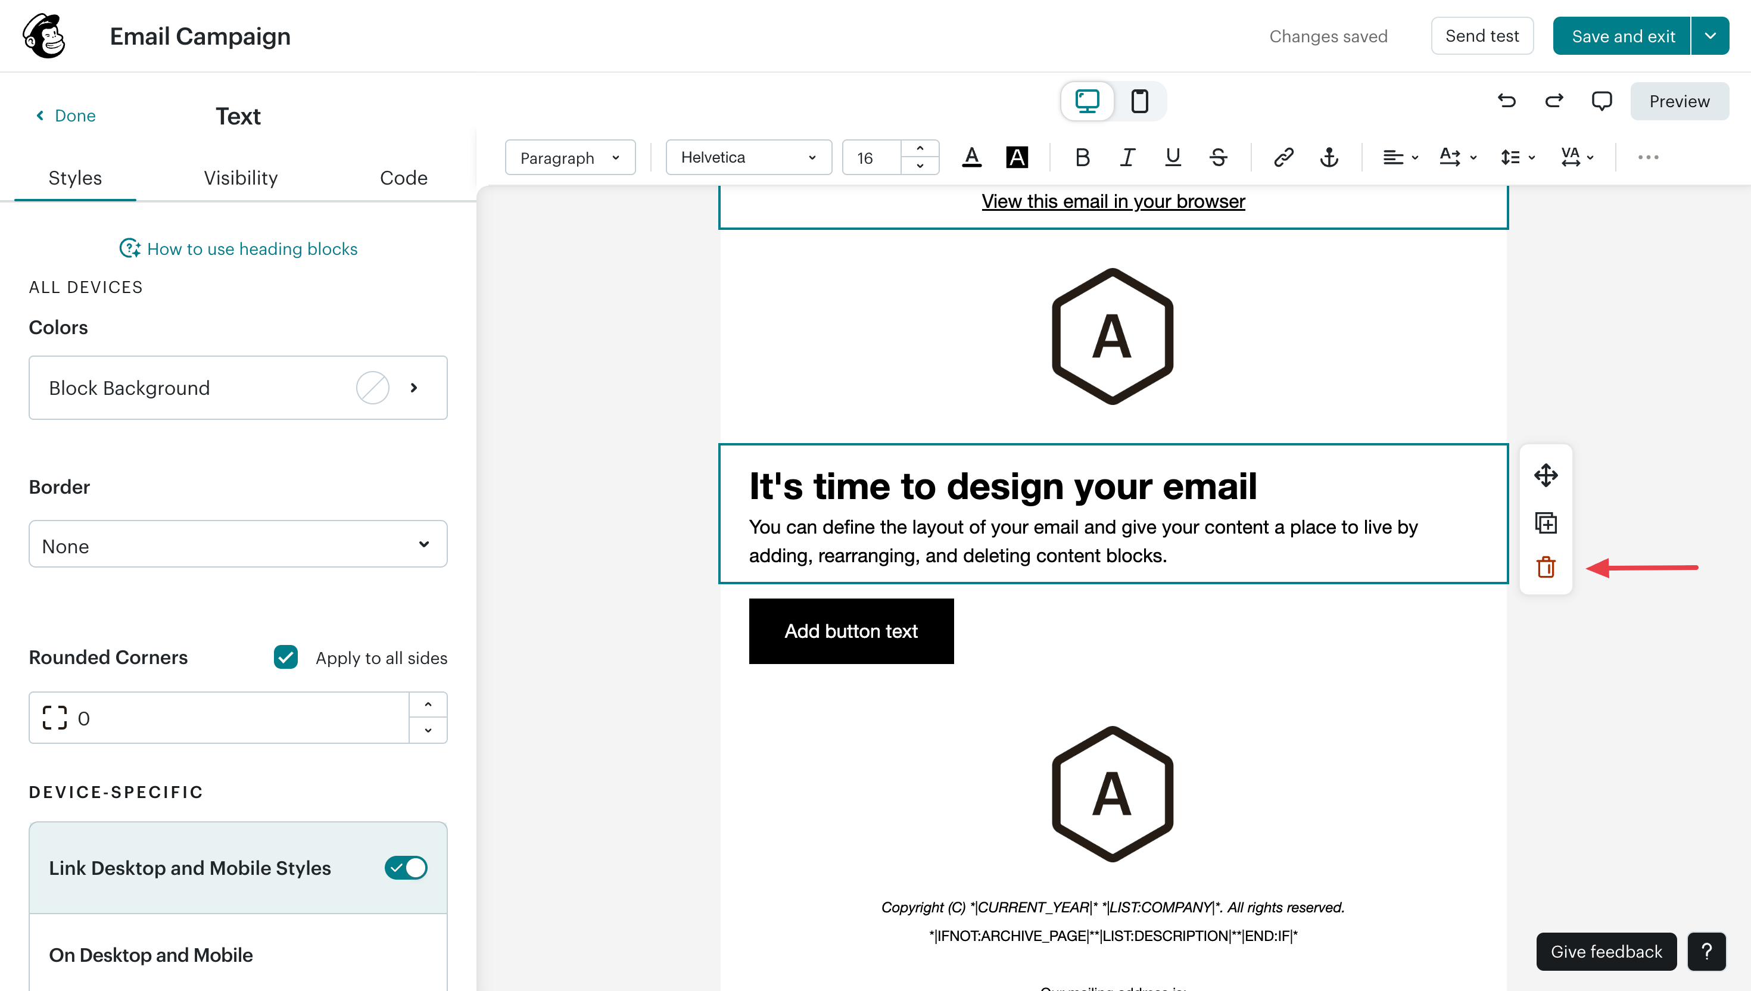Open the Paragraph style dropdown
The width and height of the screenshot is (1751, 991).
(x=569, y=157)
